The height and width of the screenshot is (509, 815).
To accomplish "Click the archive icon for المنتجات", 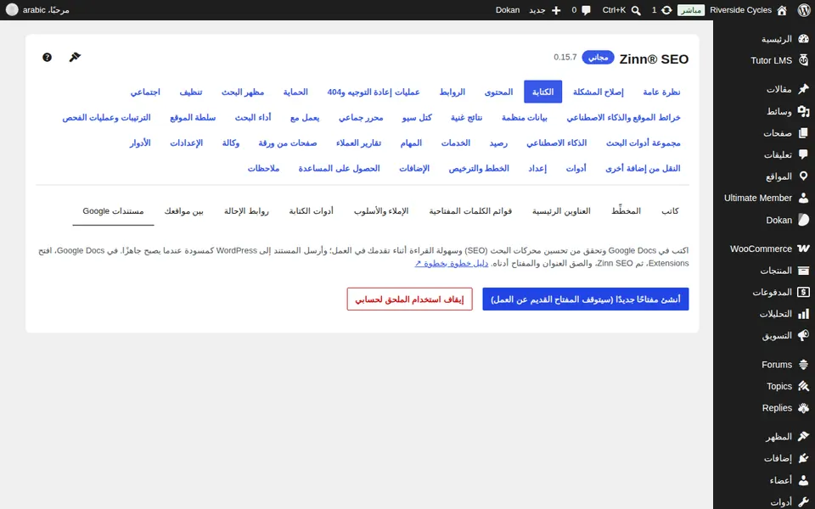I will [804, 270].
